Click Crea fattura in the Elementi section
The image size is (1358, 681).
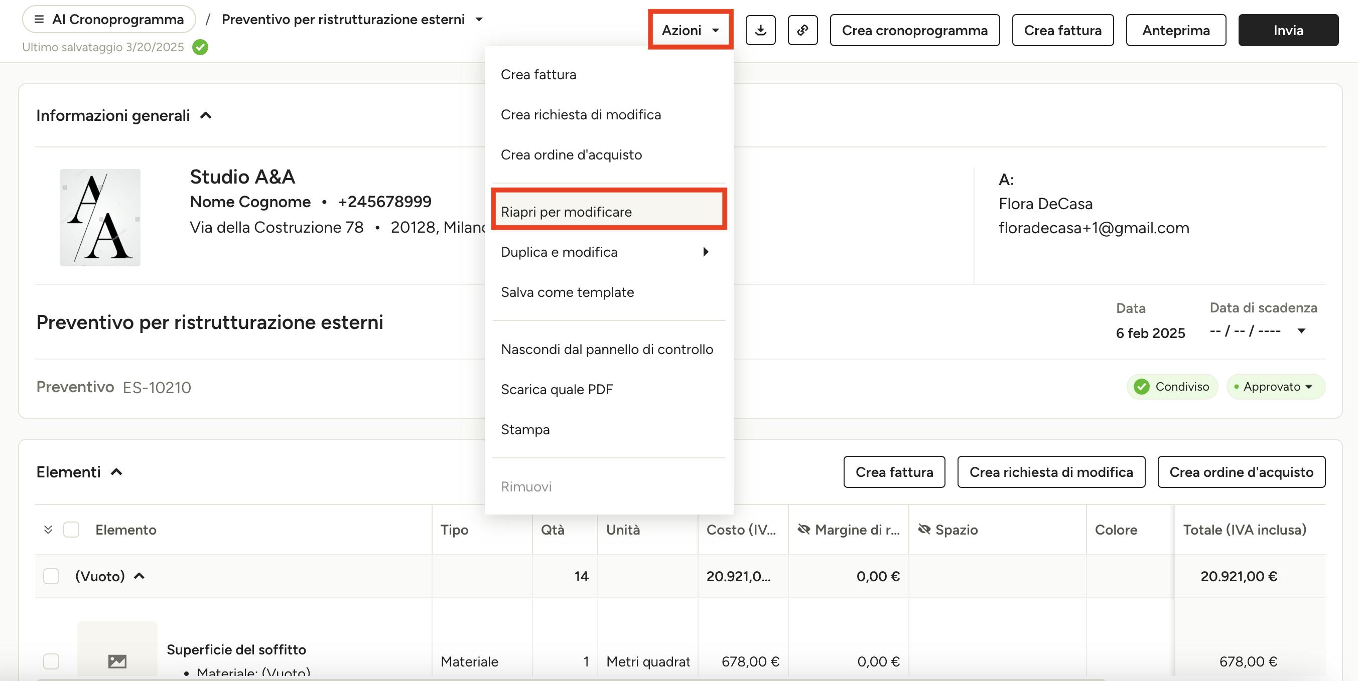[894, 472]
